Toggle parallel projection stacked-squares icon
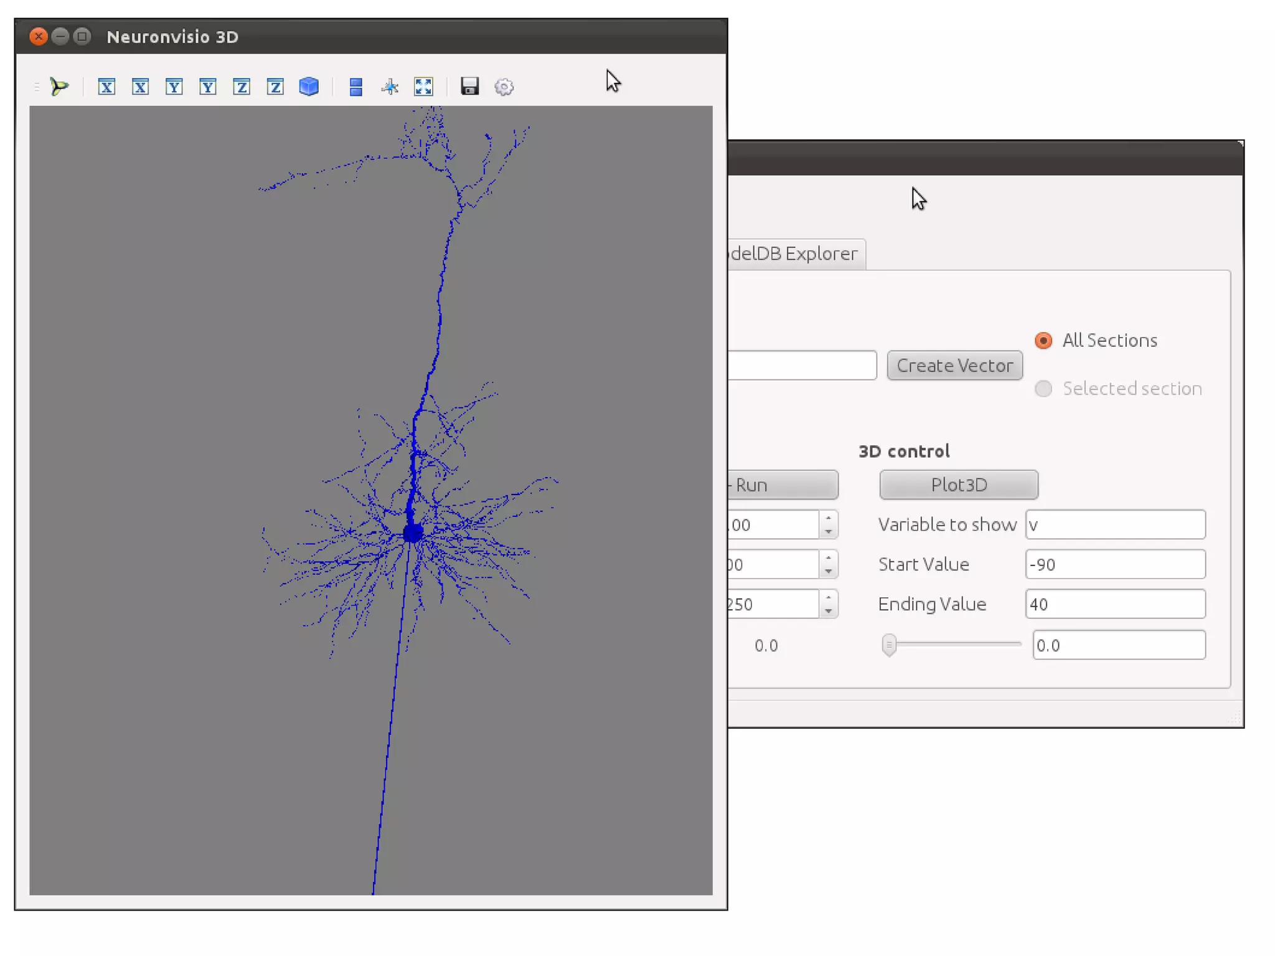The image size is (1275, 956). [355, 87]
